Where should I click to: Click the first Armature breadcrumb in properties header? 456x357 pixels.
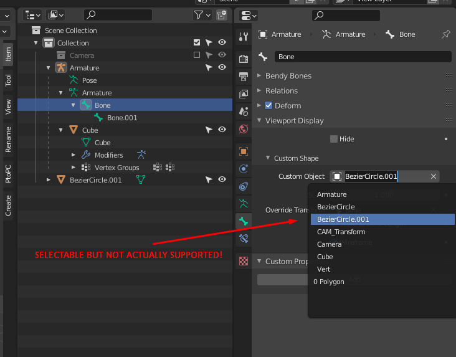[280, 34]
